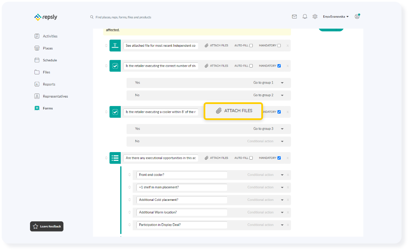Delete the 'executional opportunities' question
Viewport: 410px width, 252px height.
288,158
